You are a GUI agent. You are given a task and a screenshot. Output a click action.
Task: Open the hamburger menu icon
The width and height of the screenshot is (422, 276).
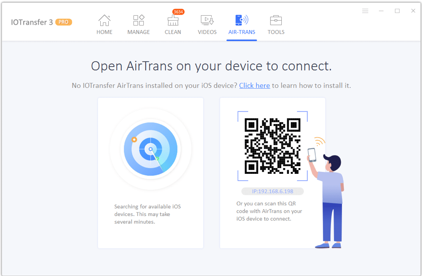[x=365, y=11]
